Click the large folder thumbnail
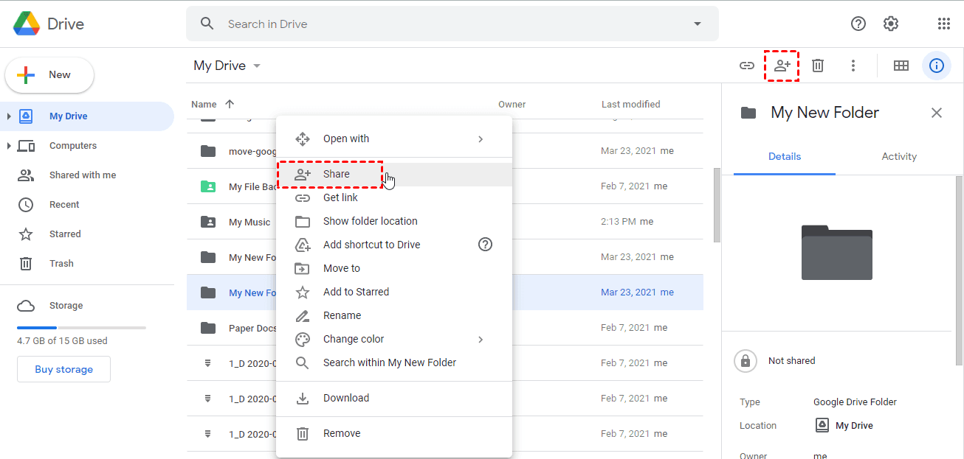This screenshot has height=459, width=964. tap(837, 253)
